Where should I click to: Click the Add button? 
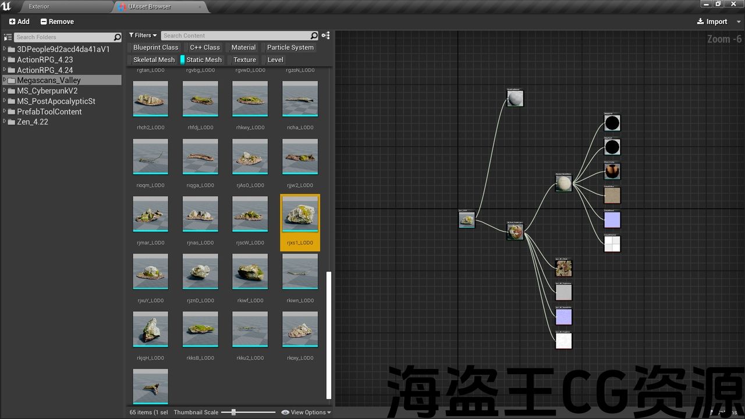click(19, 22)
